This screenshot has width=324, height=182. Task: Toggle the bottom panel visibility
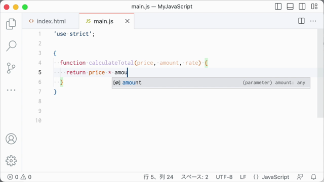click(290, 7)
